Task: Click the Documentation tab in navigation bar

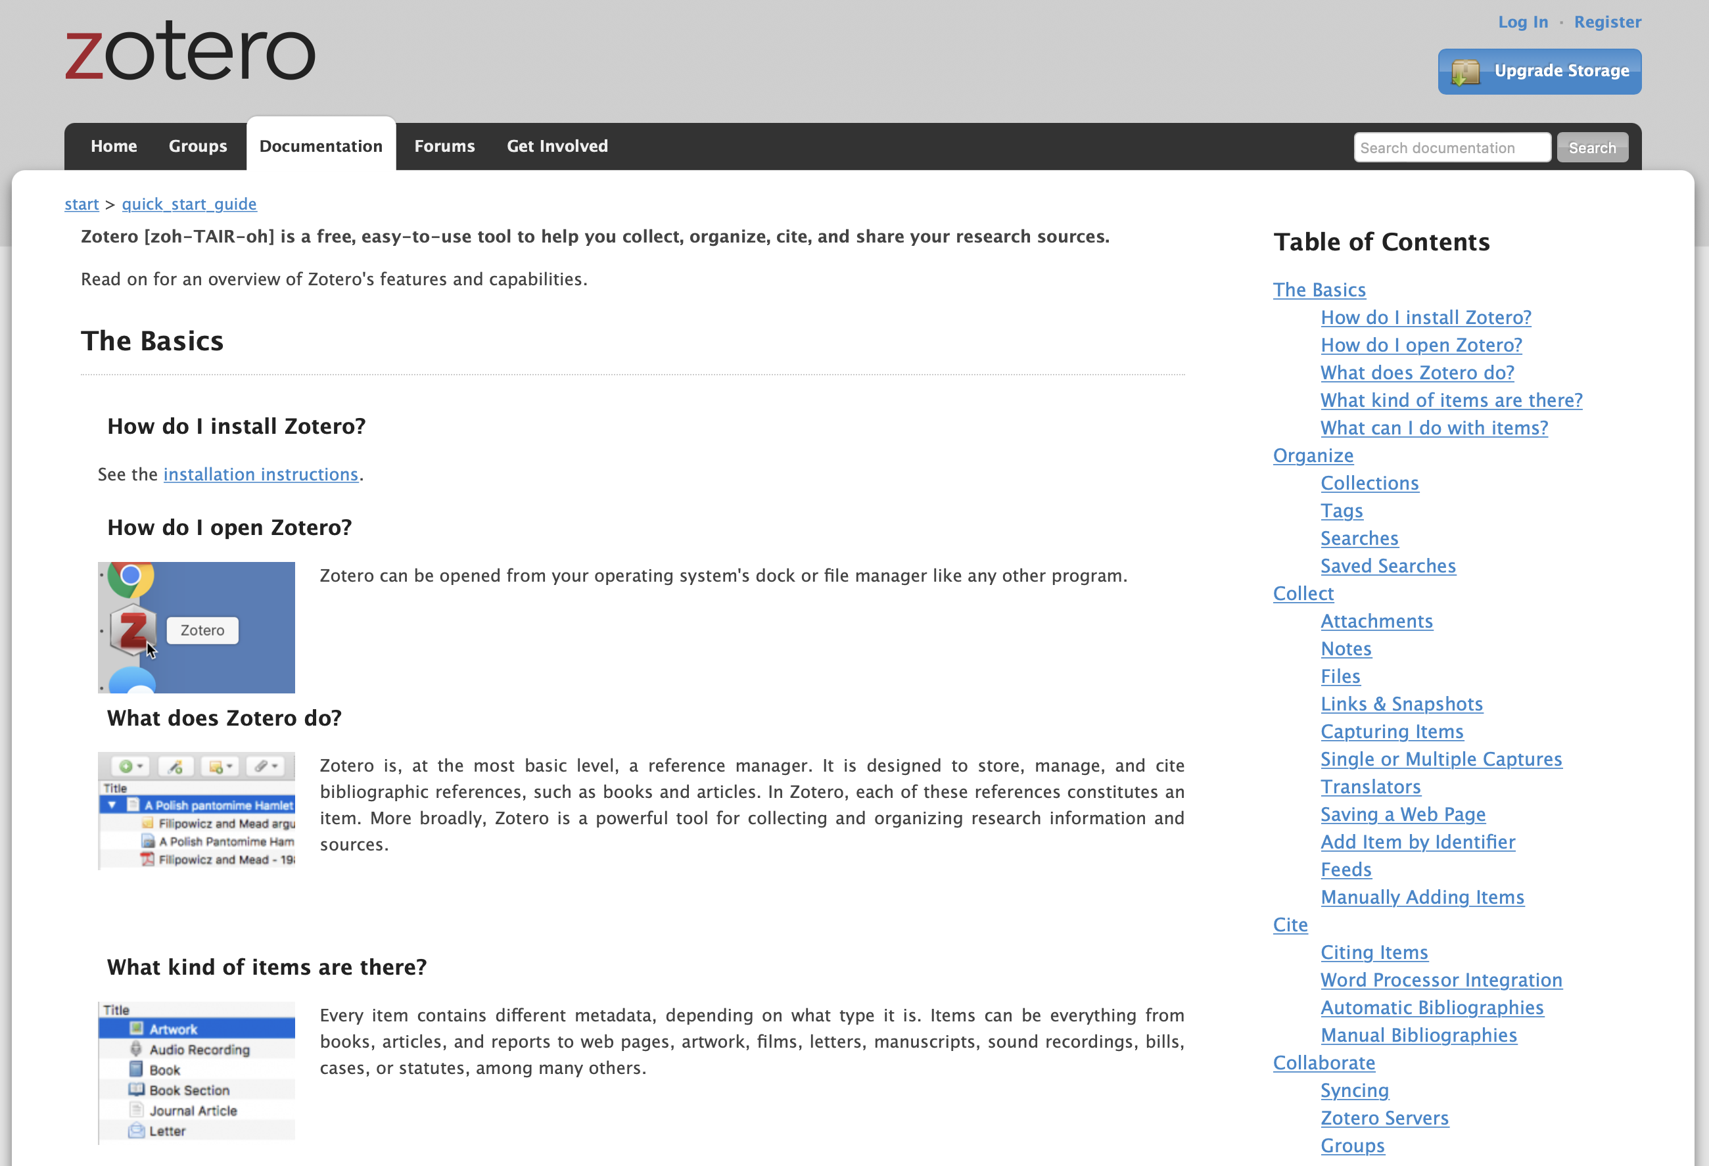Action: coord(321,145)
